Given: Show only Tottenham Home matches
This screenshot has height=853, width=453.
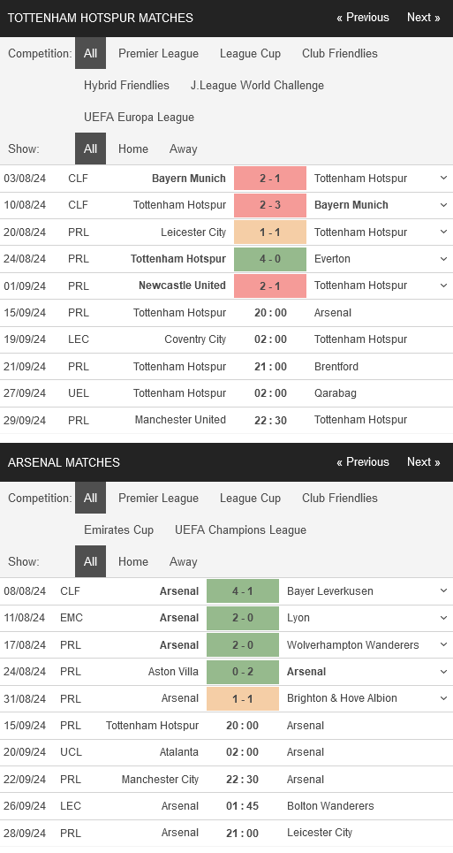Looking at the screenshot, I should click(133, 149).
